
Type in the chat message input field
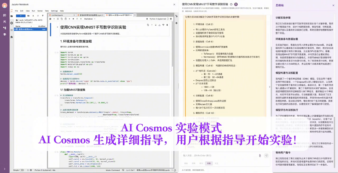[219, 156]
